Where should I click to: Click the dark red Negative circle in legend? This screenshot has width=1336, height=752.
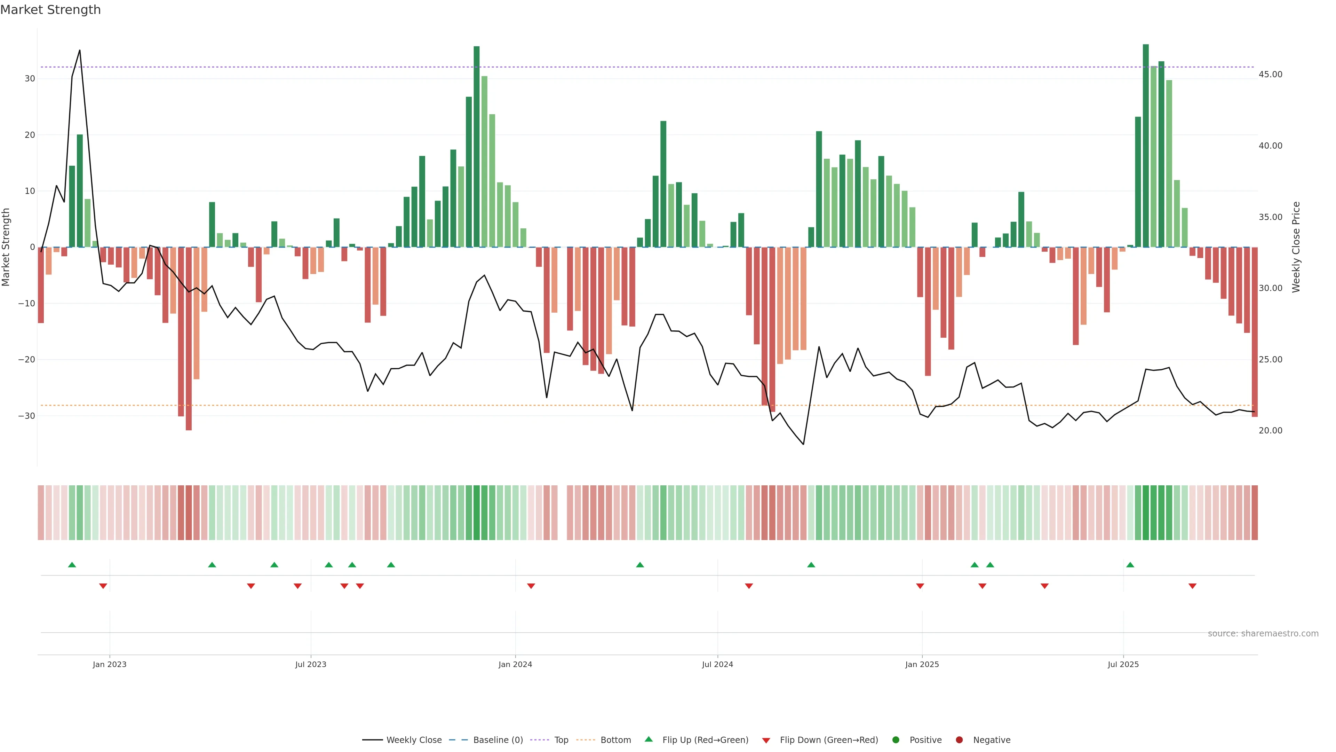(959, 740)
